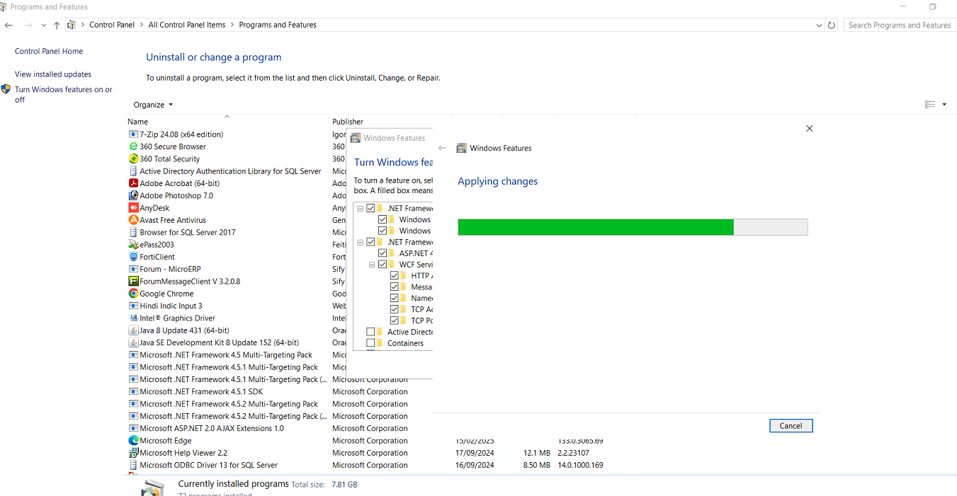Click the shield icon beside Turn Windows features
957x496 pixels.
(x=6, y=89)
